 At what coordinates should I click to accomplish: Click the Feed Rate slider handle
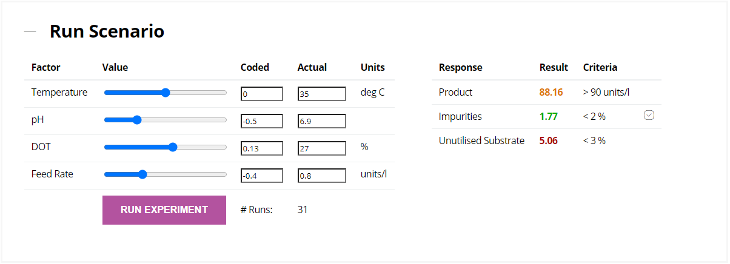pyautogui.click(x=142, y=174)
